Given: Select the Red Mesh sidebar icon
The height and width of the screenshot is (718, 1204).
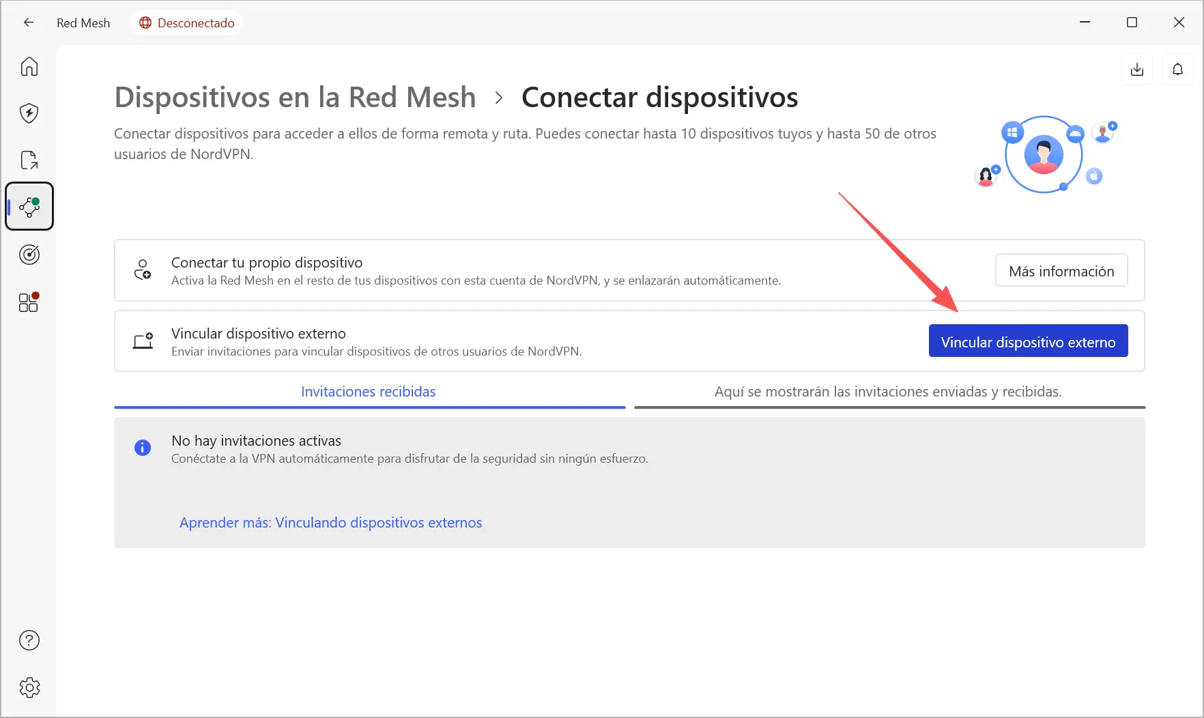Looking at the screenshot, I should tap(29, 206).
